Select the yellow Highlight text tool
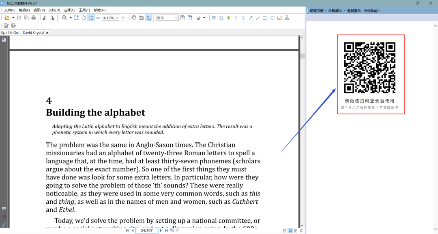438x234 pixels. coord(228,18)
